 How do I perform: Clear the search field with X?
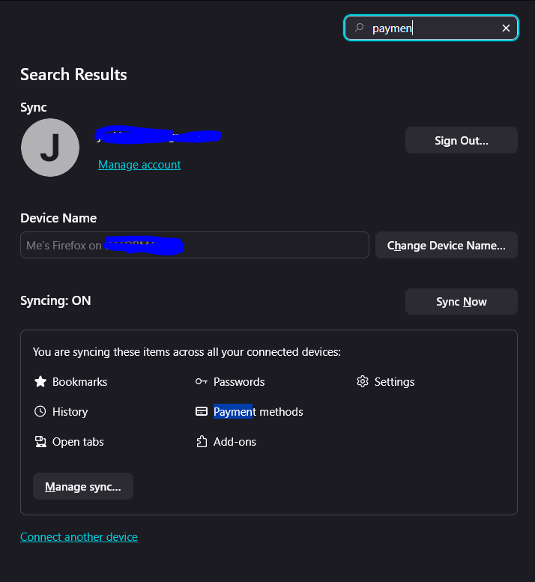click(506, 28)
